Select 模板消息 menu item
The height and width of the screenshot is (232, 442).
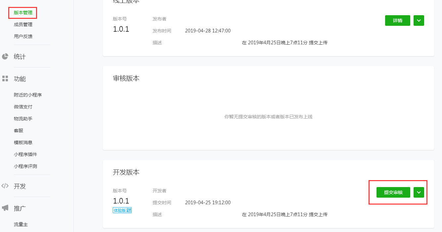(23, 142)
